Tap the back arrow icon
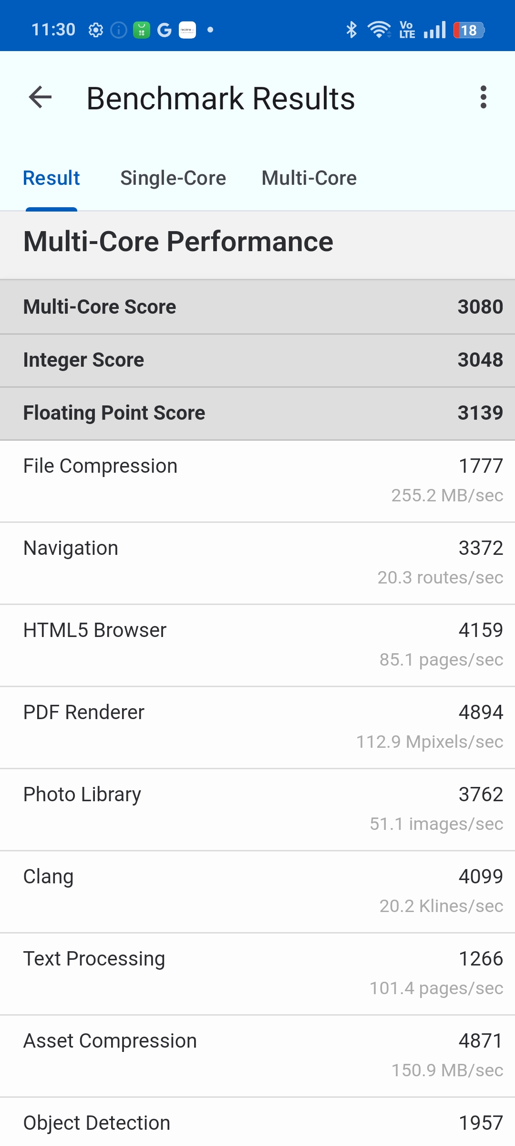Screen dimensions: 515x1146 (x=40, y=97)
